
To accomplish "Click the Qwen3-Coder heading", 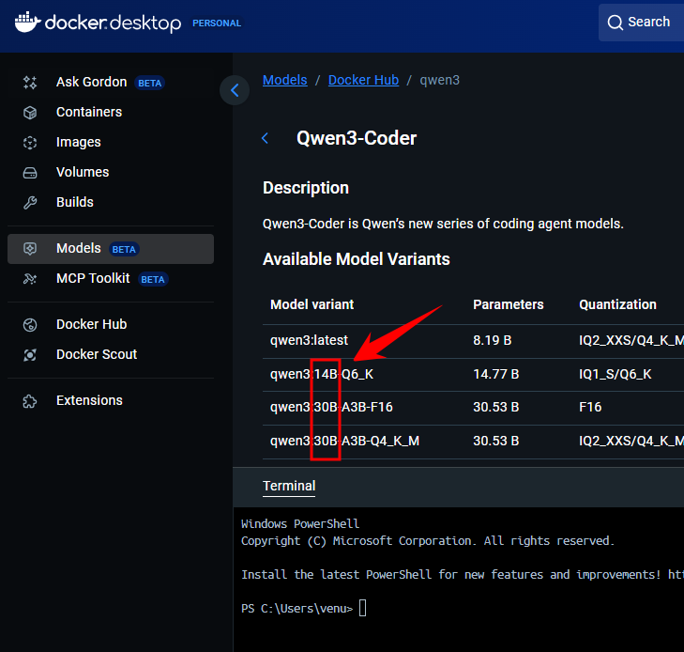I will (x=357, y=138).
